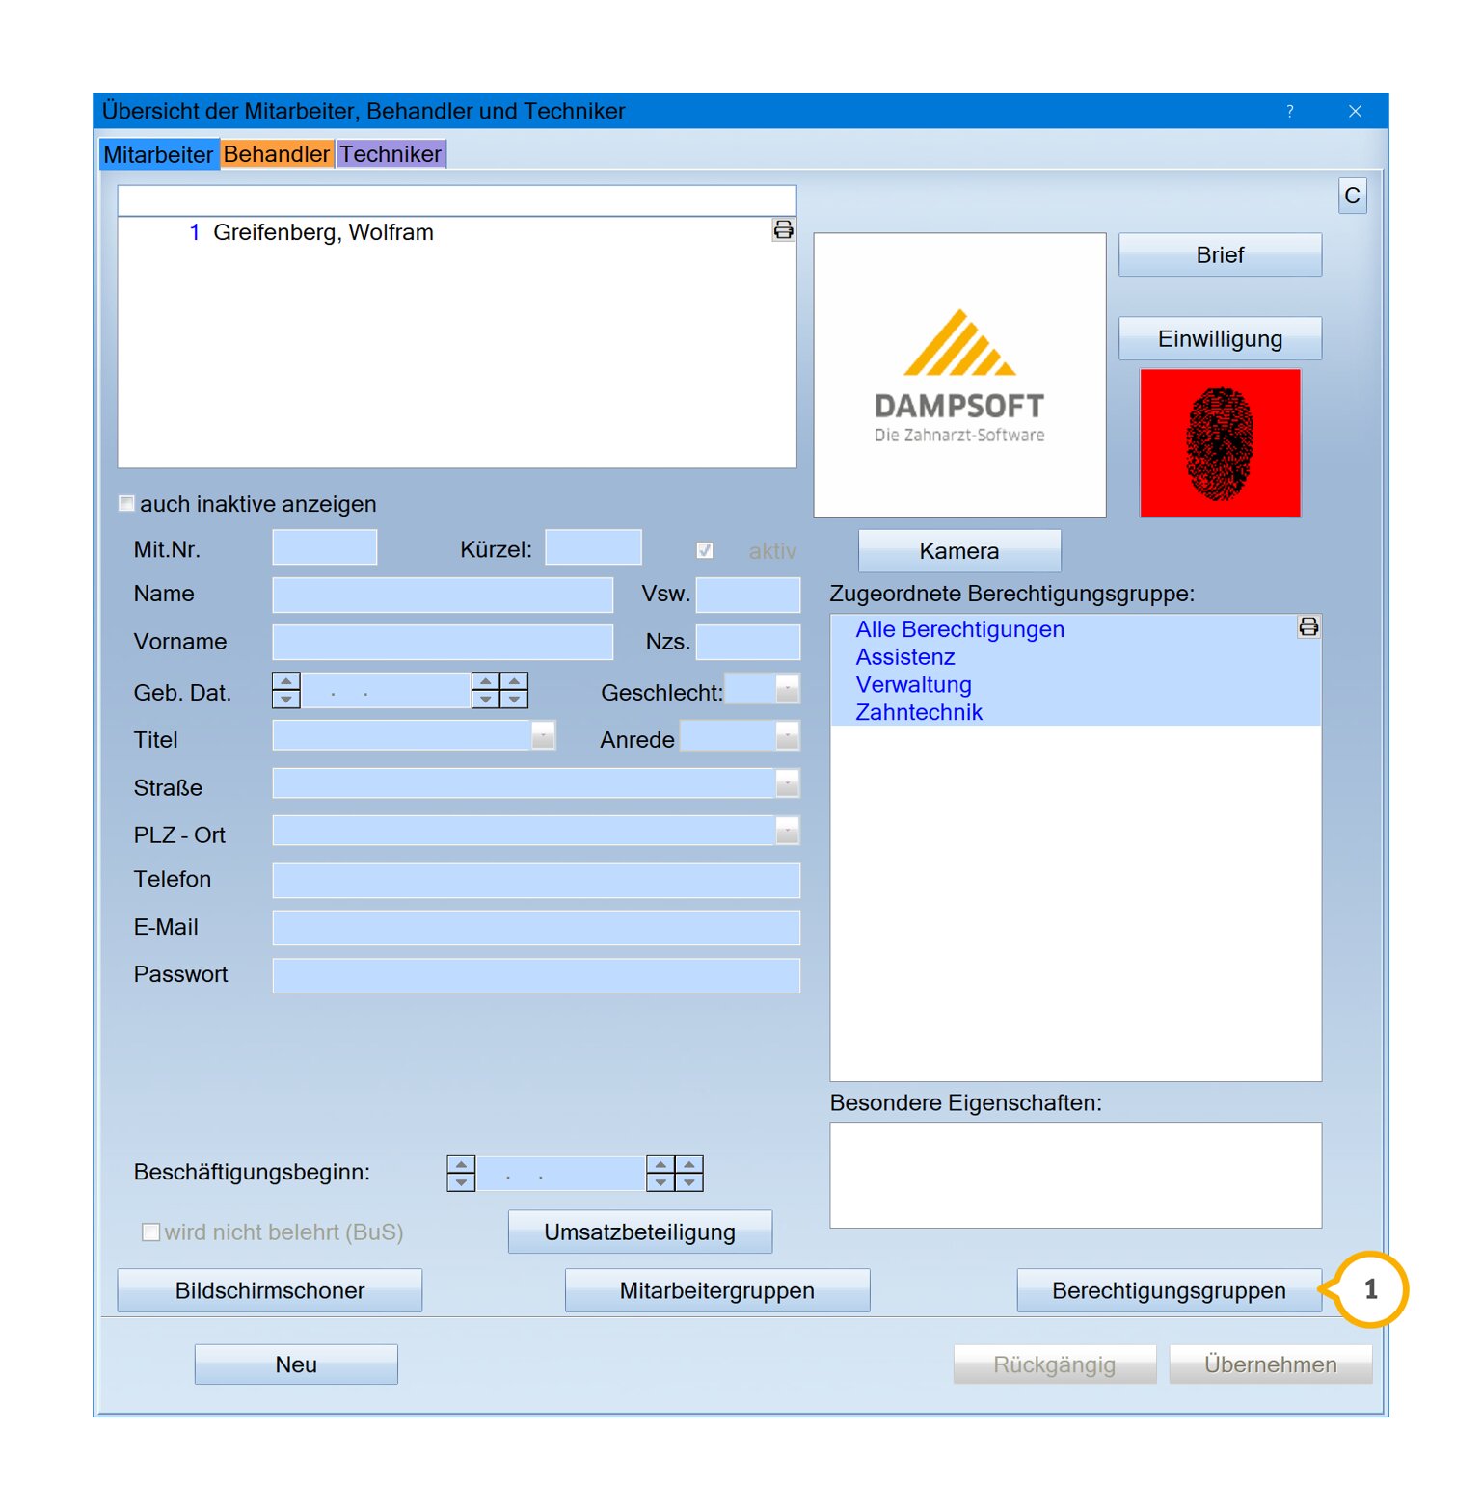1482x1510 pixels.
Task: Click the Geb. Dat. date field
Action: coord(386,690)
